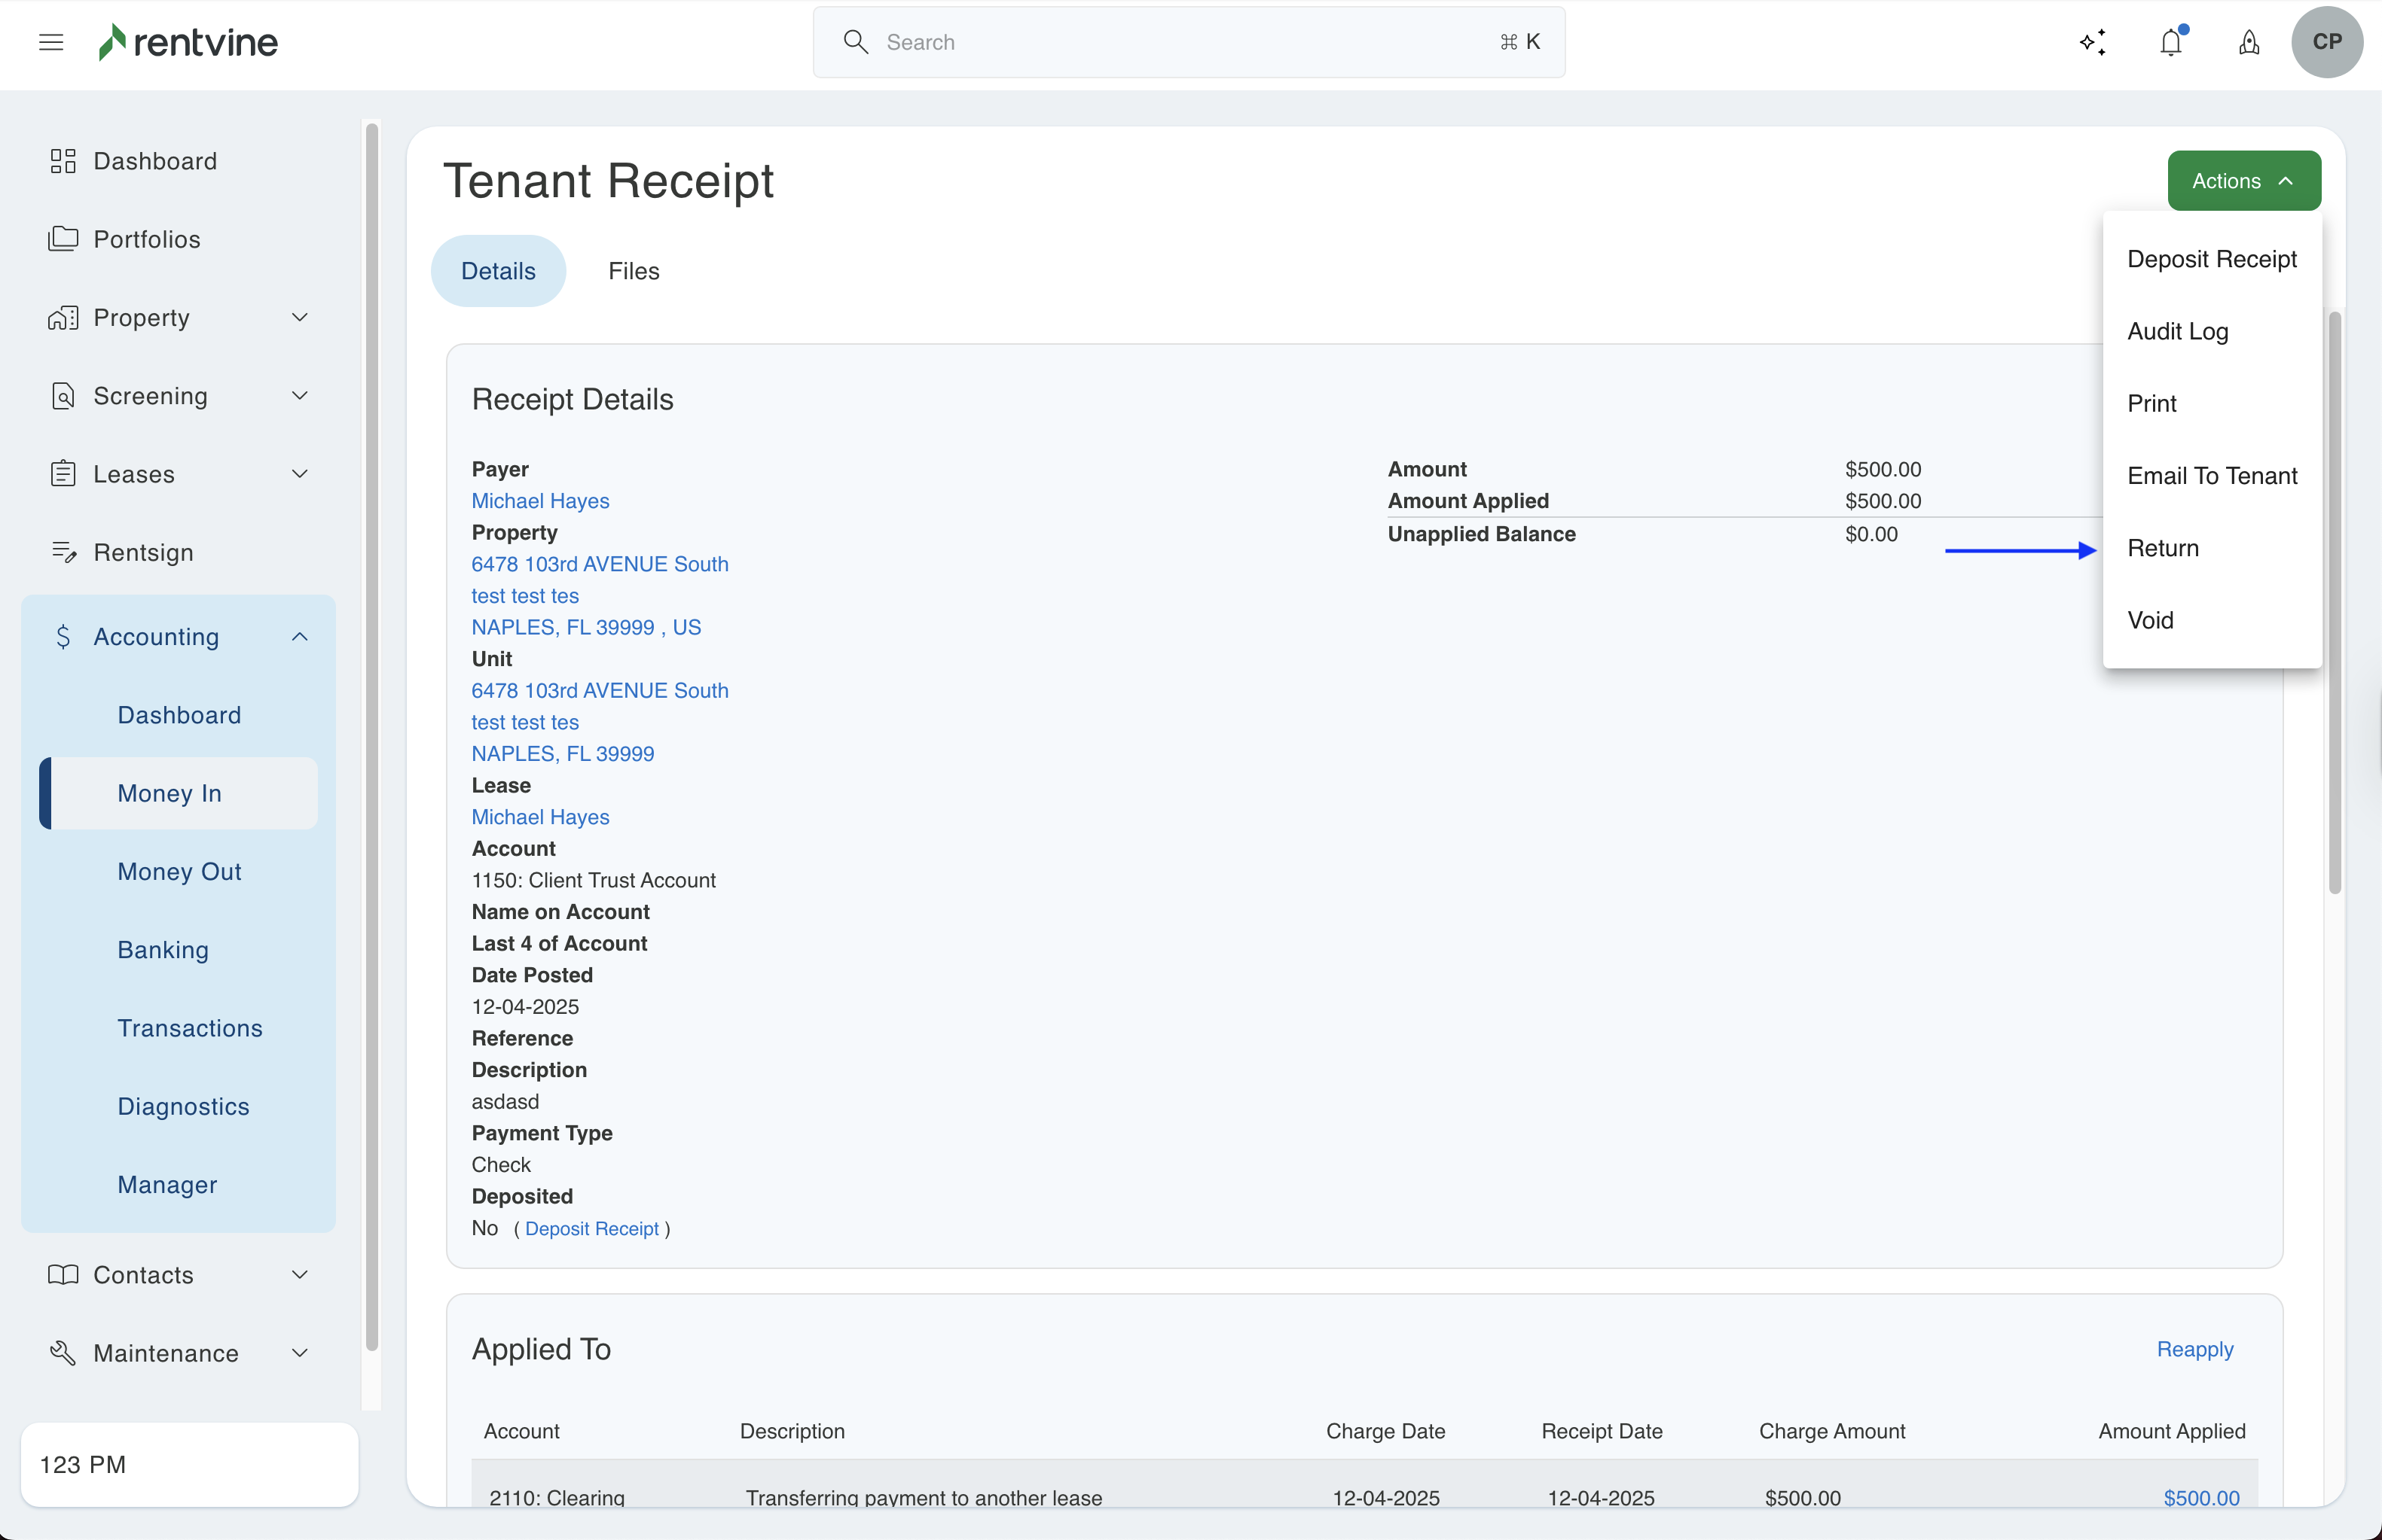Select Return from Actions menu
This screenshot has width=2382, height=1540.
(x=2162, y=548)
